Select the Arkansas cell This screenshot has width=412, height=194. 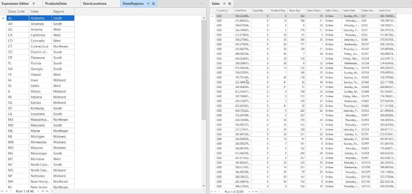point(40,24)
